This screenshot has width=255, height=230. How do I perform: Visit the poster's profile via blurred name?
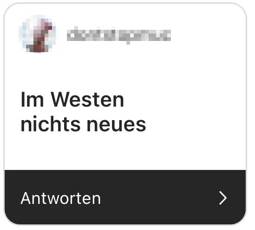click(119, 35)
